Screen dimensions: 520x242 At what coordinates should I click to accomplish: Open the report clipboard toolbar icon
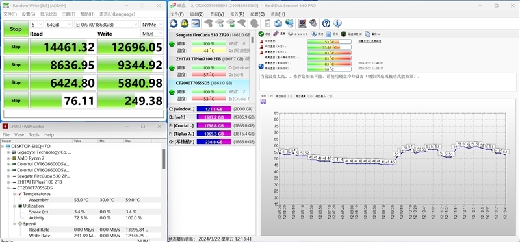(267, 23)
